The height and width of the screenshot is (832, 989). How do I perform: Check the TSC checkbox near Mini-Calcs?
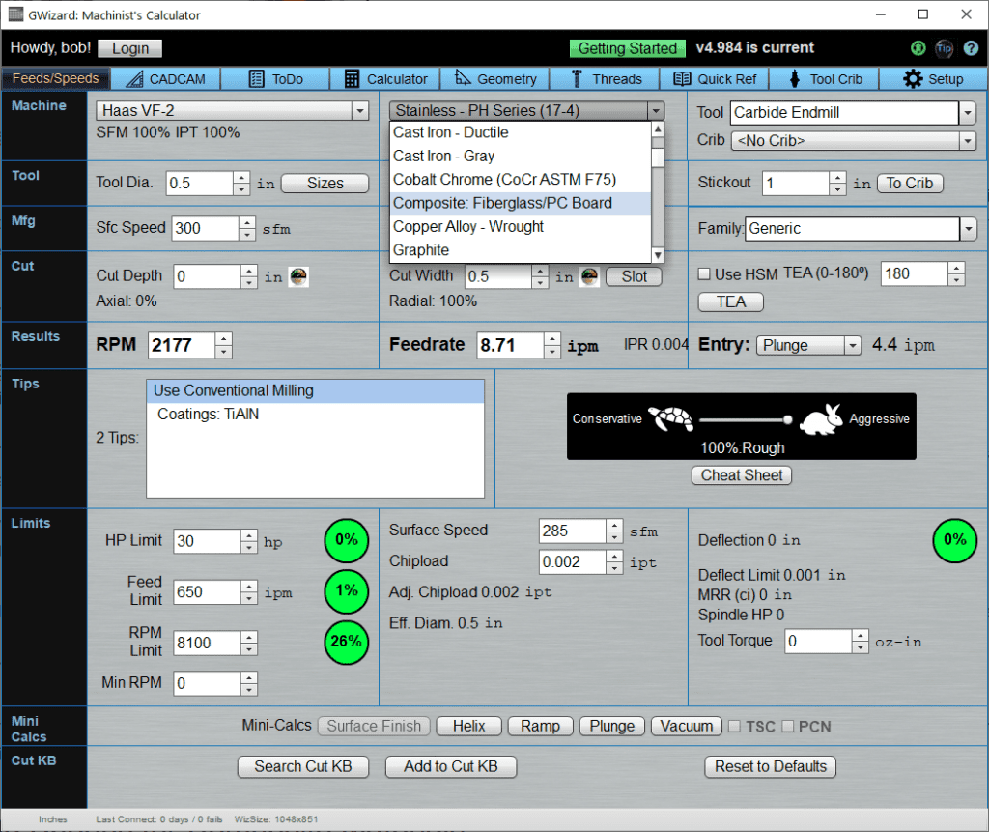[x=733, y=726]
